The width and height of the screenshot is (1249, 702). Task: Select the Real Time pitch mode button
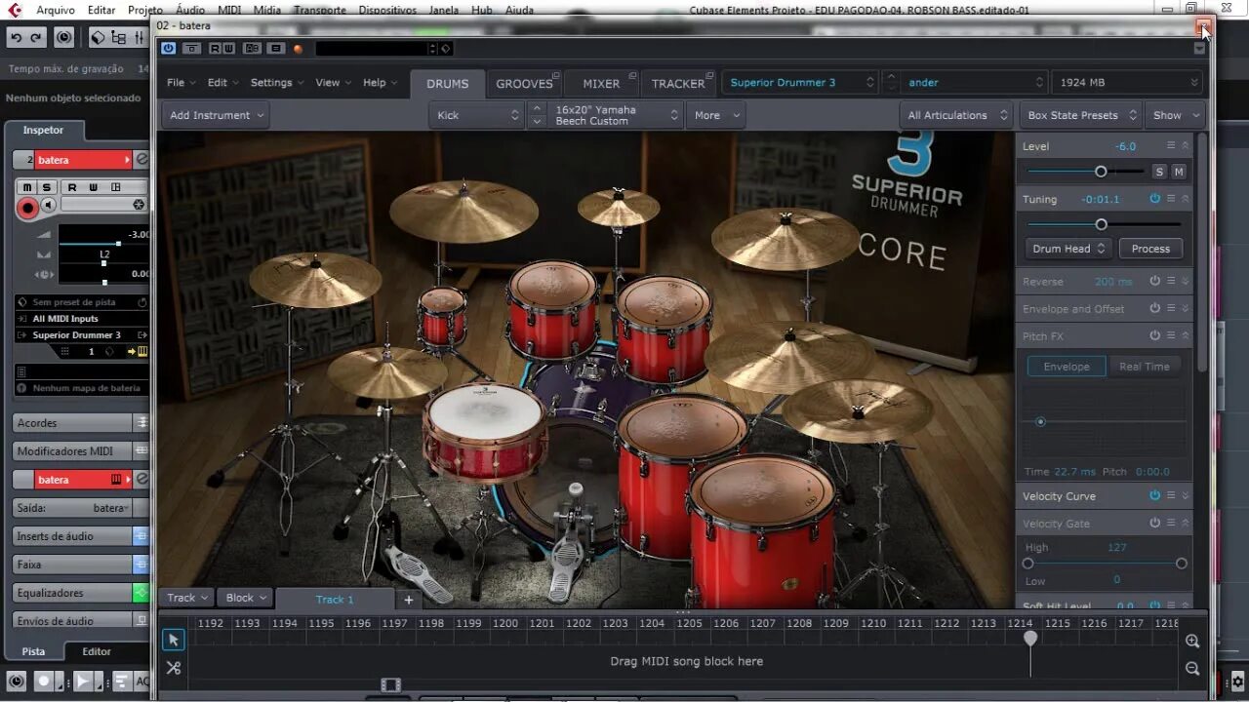click(1145, 367)
